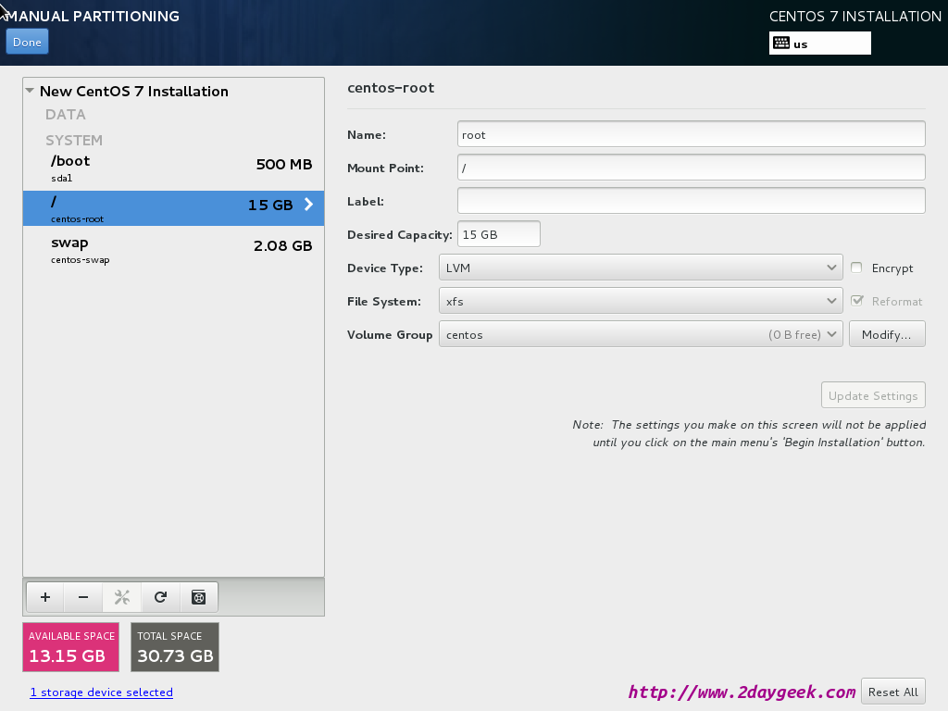Click the 'centos-root' heading in details pane
Screen dimensions: 948x711
click(x=391, y=88)
